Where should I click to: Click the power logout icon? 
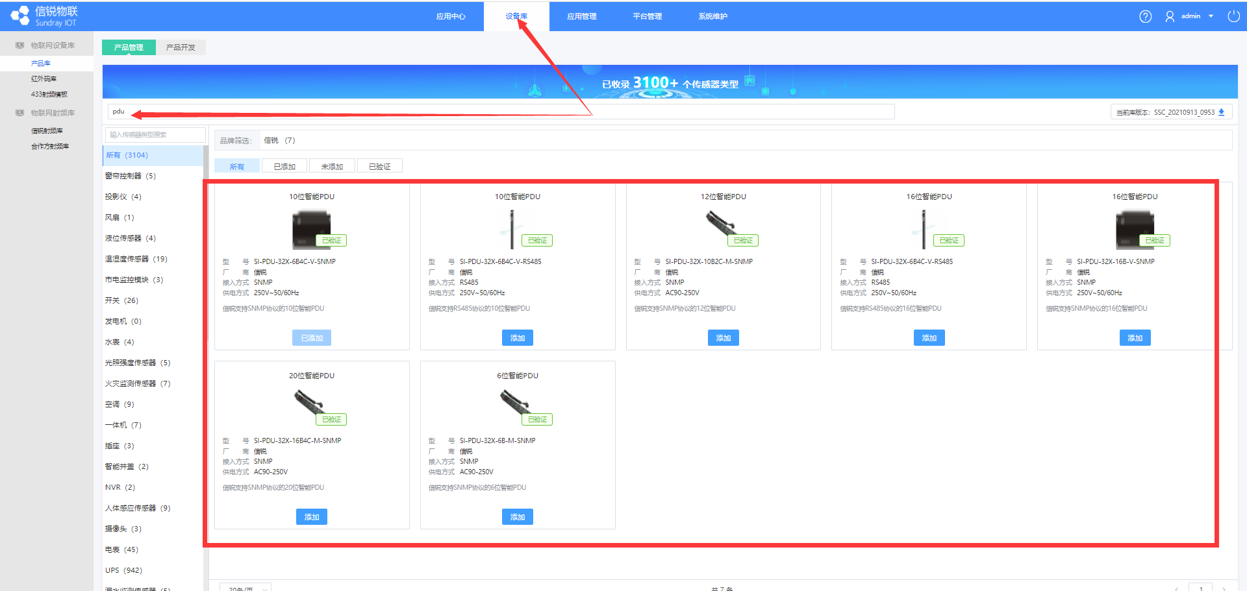(1233, 16)
